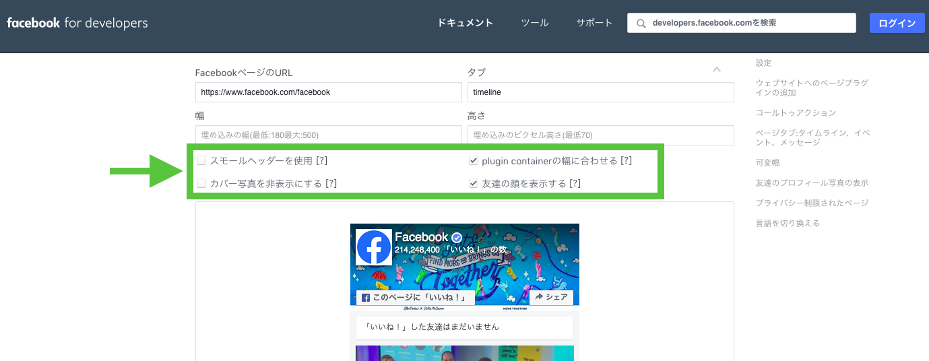
Task: Click the Facebook for developers logo
Action: (x=77, y=23)
